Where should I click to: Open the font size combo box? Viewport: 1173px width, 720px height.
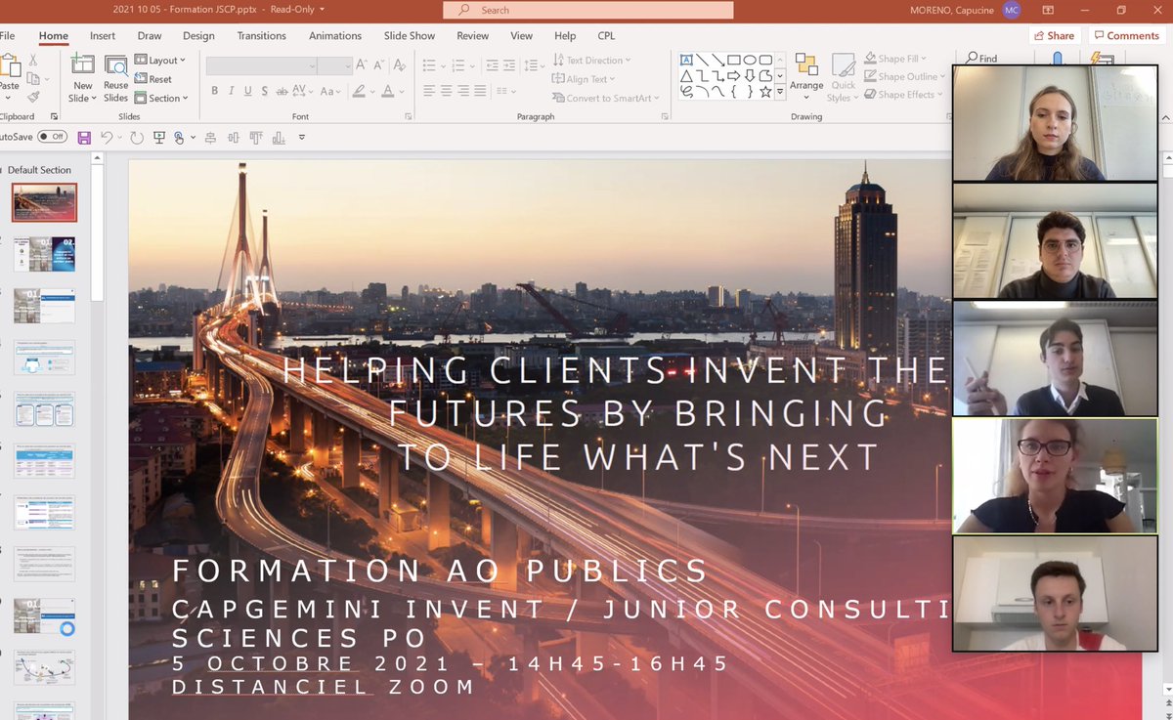pyautogui.click(x=335, y=65)
